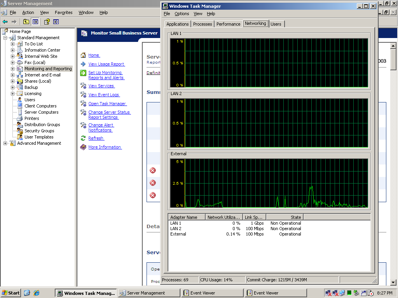Click the Up one level folder icon

pos(26,22)
